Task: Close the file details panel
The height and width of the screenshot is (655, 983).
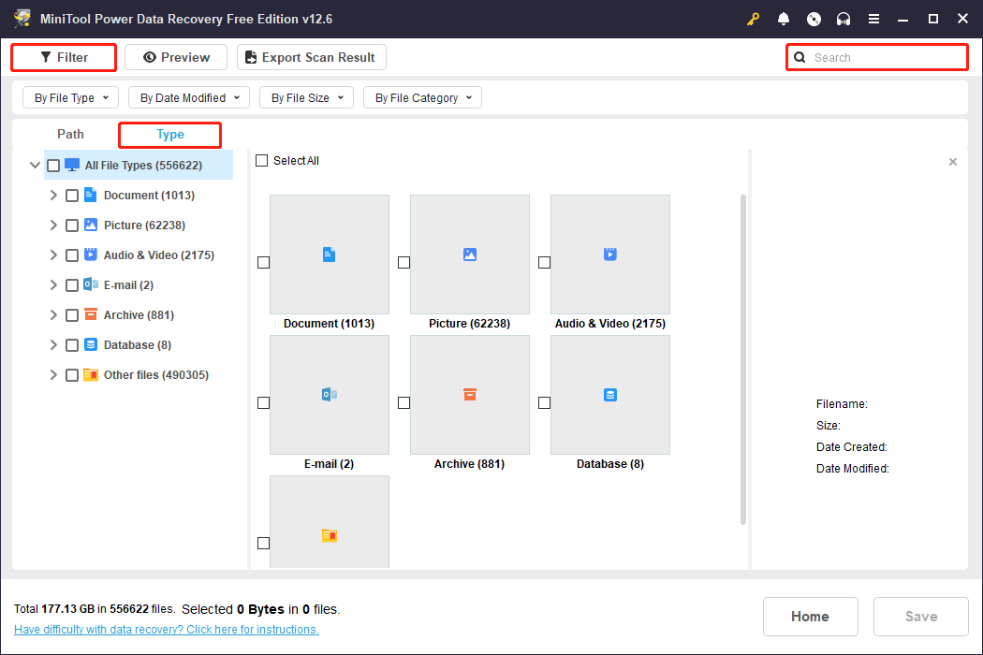Action: tap(953, 161)
